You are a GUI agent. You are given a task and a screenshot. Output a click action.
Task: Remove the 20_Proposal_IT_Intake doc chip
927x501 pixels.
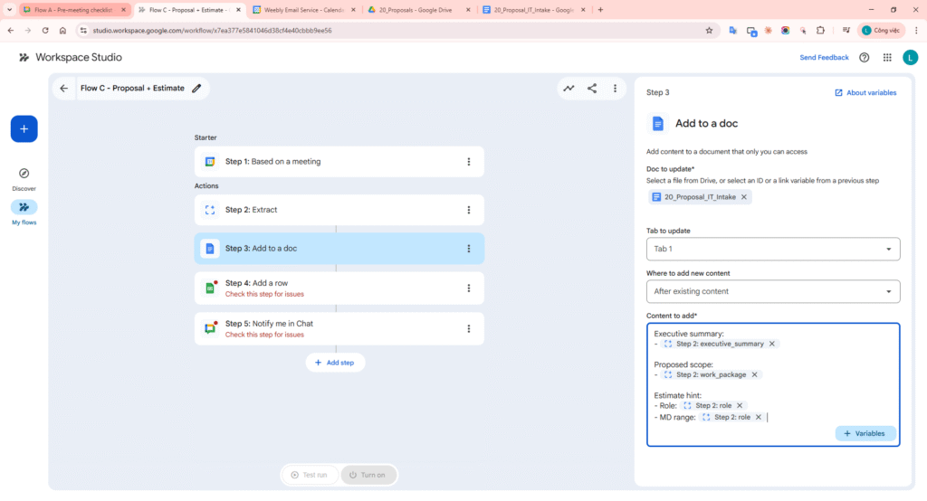click(x=744, y=197)
